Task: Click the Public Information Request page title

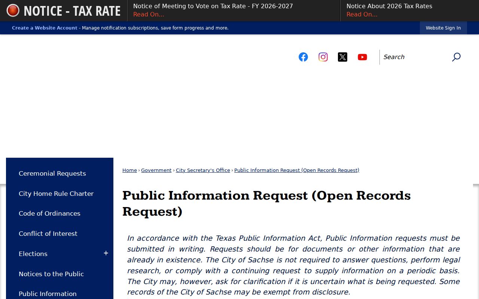Action: coord(266,204)
